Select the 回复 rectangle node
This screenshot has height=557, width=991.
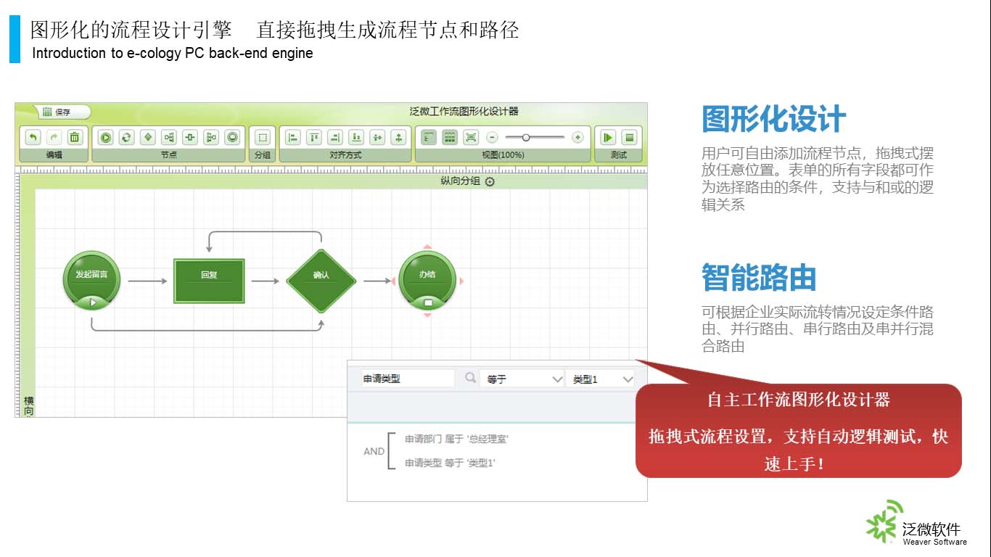coord(209,281)
